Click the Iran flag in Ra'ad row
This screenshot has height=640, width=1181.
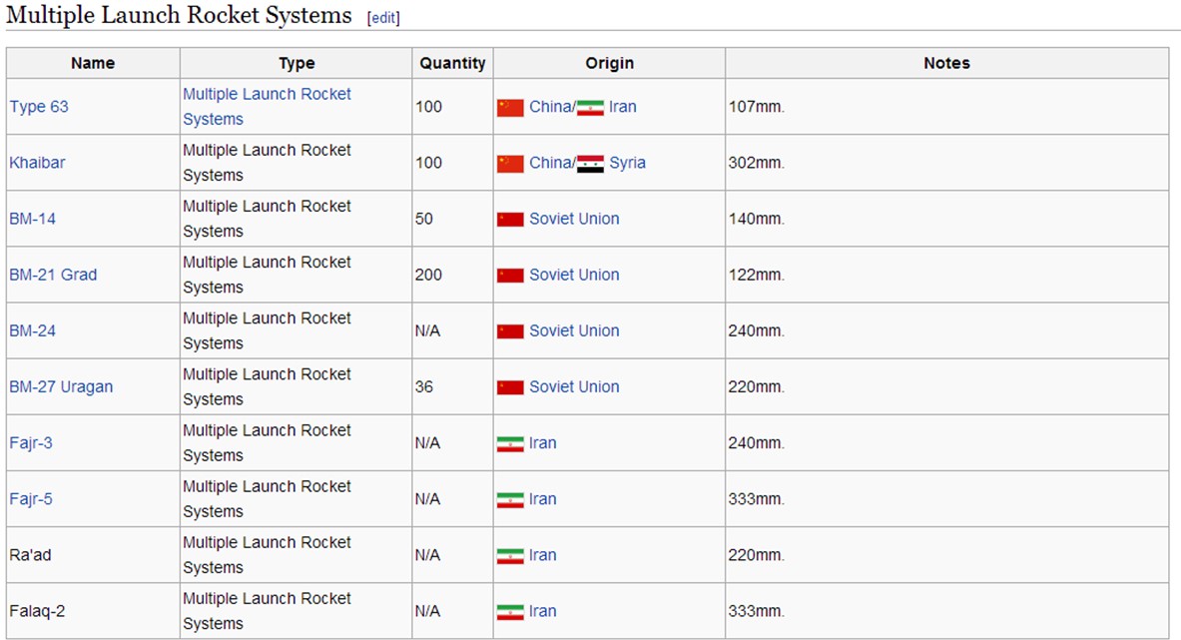510,556
